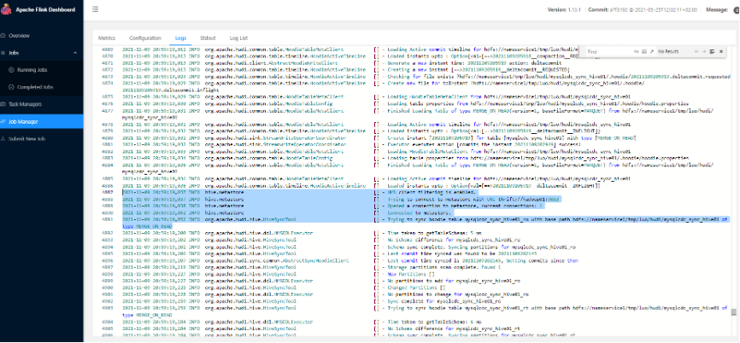This screenshot has height=343, width=740.
Task: Go to previous match in Find widget
Action: pos(696,51)
